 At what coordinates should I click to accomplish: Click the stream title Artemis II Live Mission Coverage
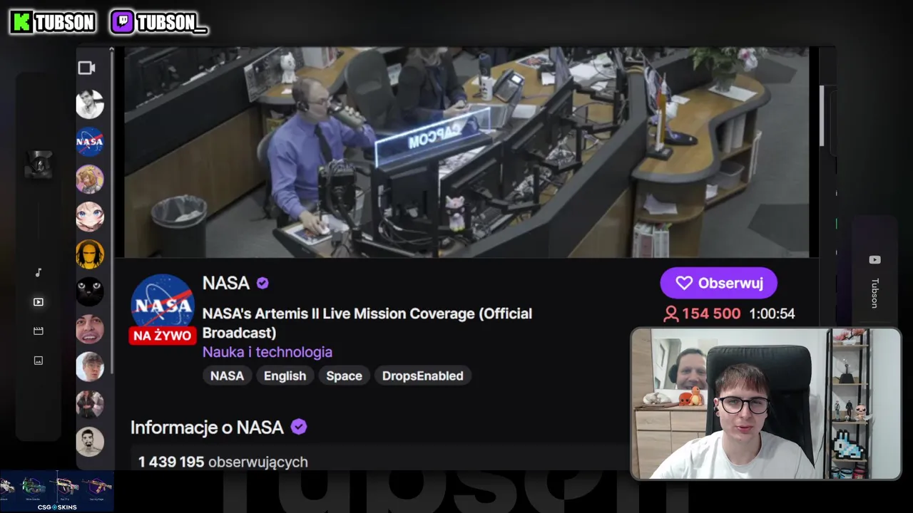click(367, 323)
